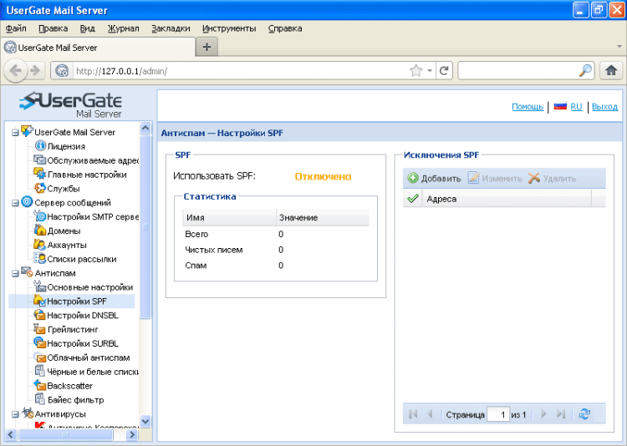Screen dimensions: 627x446
Task: Click the Настройки DNSBL icon
Action: [39, 315]
